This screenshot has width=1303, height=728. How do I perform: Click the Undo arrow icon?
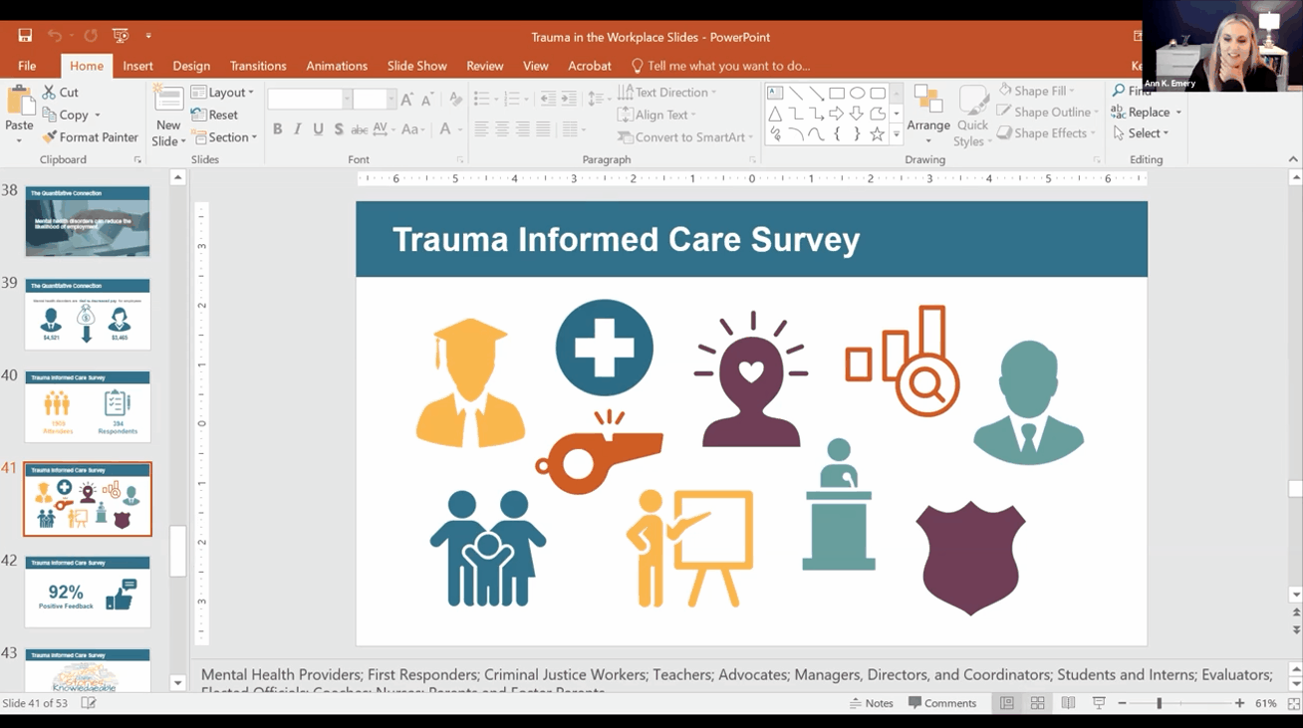[x=54, y=36]
